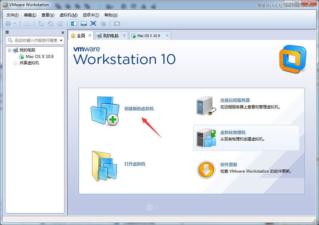Select the Mac OS X 10.9 virtual machine
Screen dimensions: 319x225
coord(40,56)
